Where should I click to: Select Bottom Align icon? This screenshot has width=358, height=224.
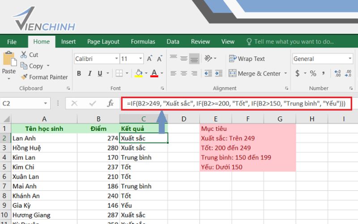[194, 59]
